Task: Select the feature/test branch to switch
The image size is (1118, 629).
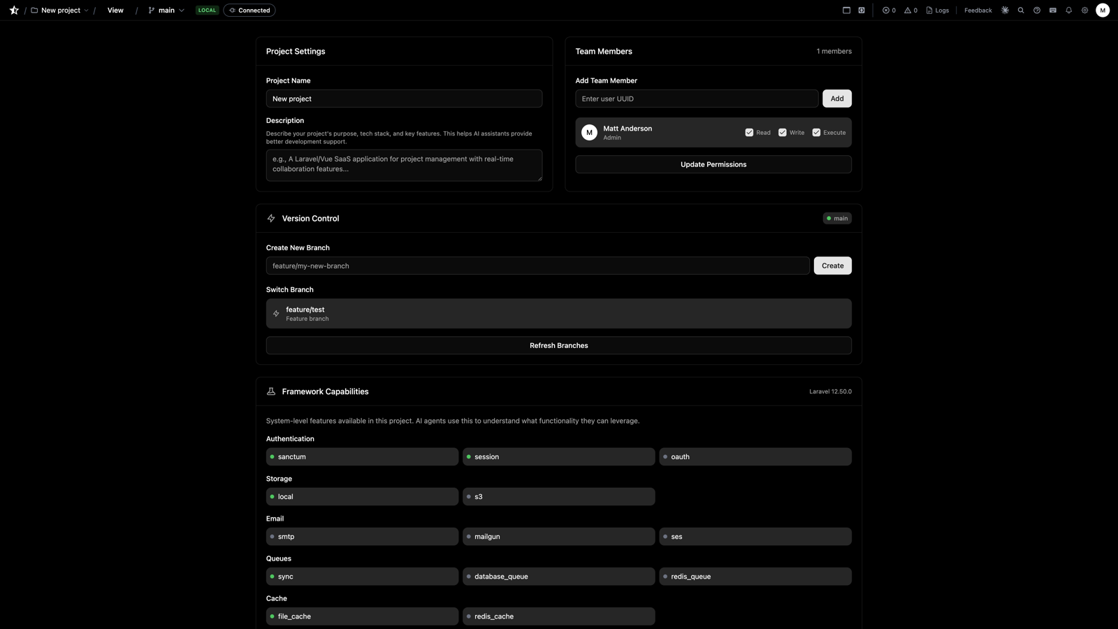Action: (558, 313)
